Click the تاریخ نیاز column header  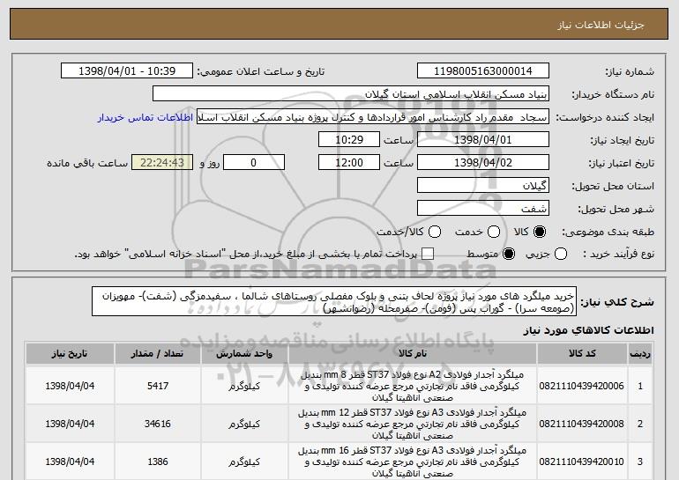tap(70, 354)
